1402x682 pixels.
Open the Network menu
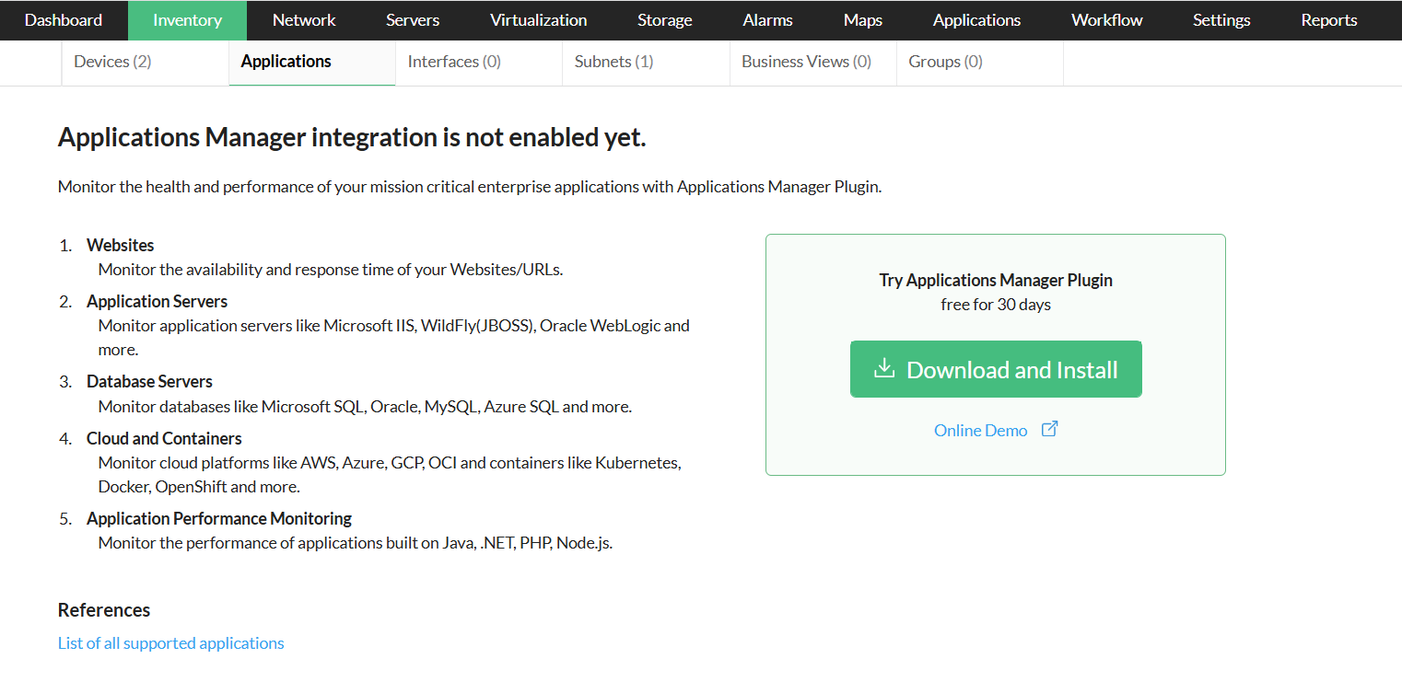point(304,20)
